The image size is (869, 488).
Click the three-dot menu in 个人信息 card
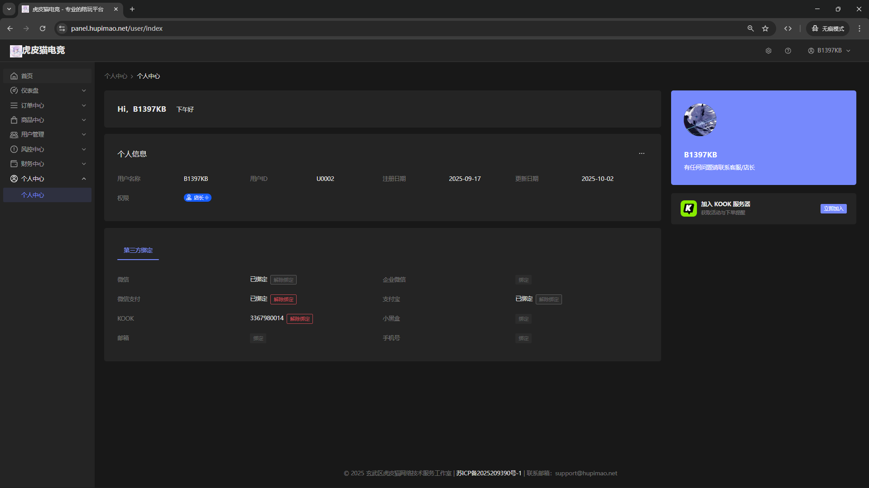[642, 154]
